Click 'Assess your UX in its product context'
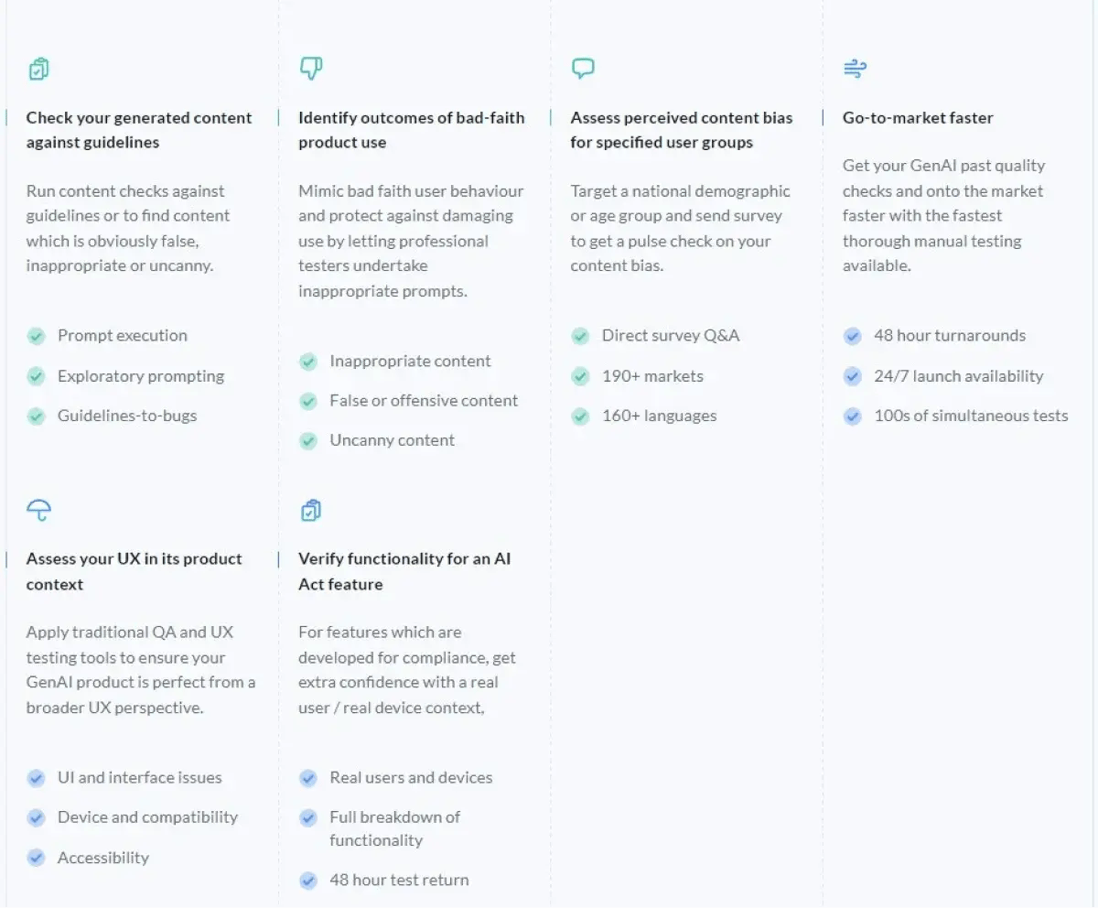This screenshot has width=1098, height=908. pyautogui.click(x=134, y=571)
